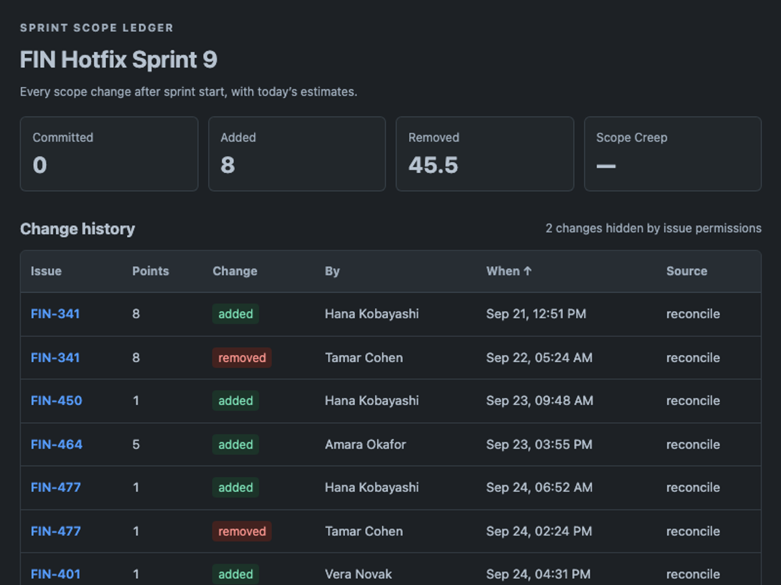Sort change history by Points column
Image resolution: width=781 pixels, height=585 pixels.
[150, 271]
